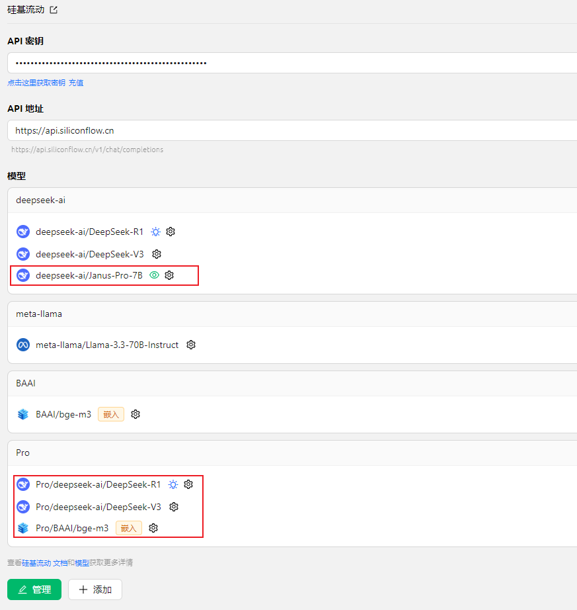
Task: Open the 充值 recharge link
Action: click(x=76, y=83)
